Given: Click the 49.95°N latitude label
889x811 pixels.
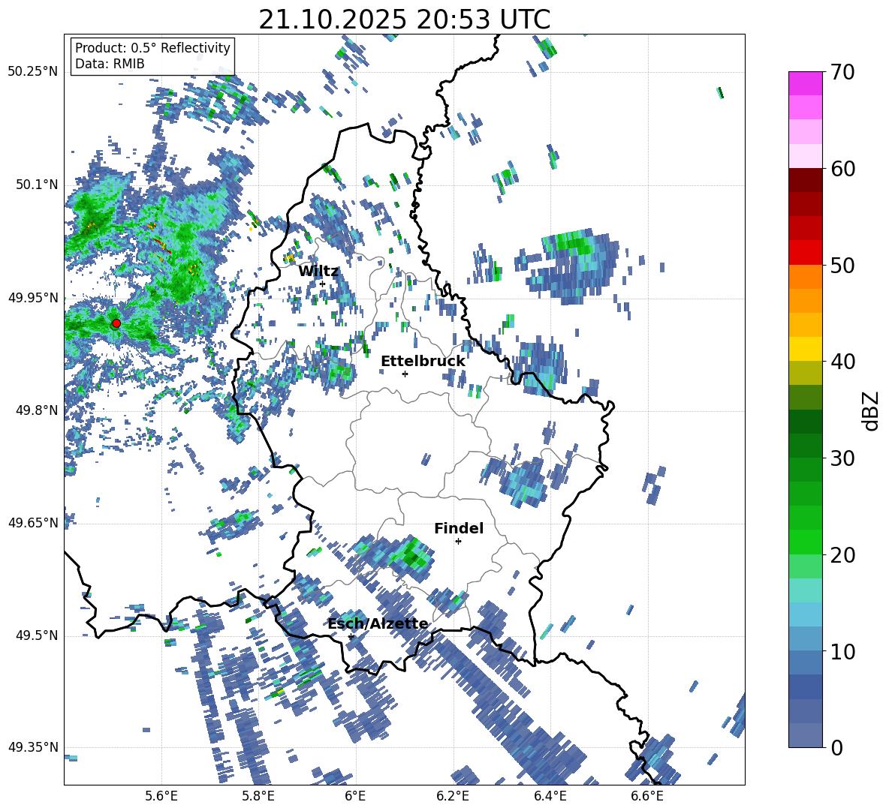Looking at the screenshot, I should (x=33, y=298).
